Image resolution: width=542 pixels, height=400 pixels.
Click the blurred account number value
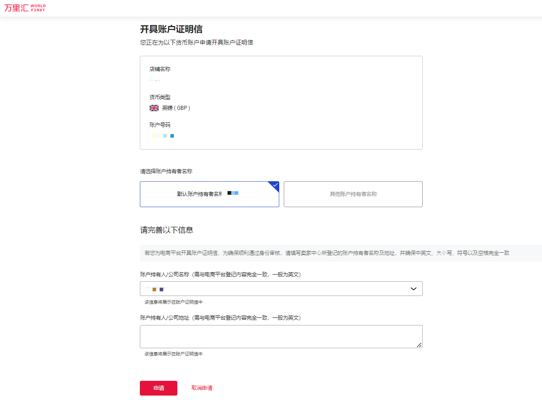coord(162,136)
